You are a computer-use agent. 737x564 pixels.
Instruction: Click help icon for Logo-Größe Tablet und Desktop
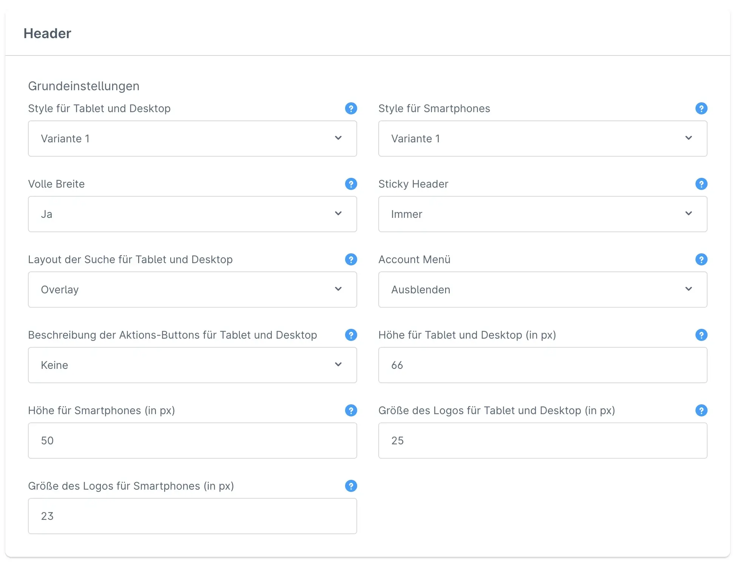(701, 410)
